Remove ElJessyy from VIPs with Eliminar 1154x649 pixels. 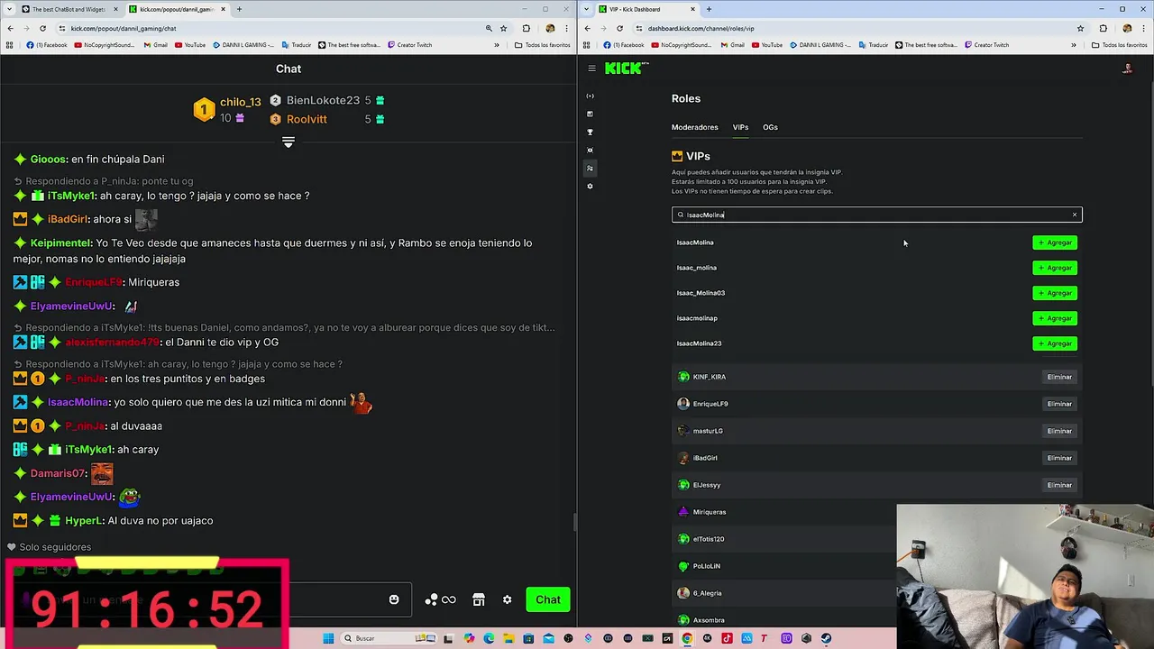1058,485
